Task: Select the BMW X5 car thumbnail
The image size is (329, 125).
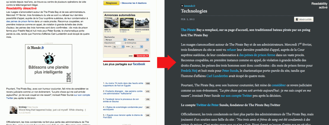Action: click(111, 23)
